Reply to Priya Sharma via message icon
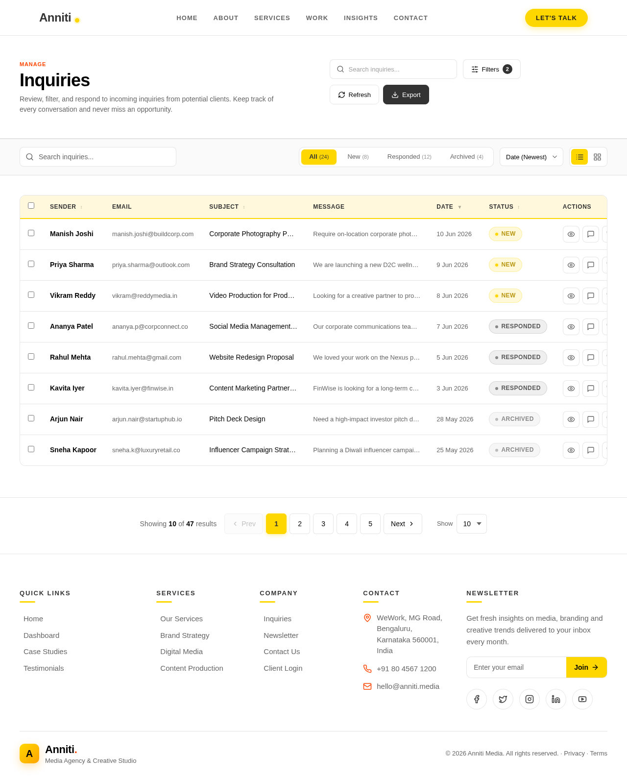Viewport: 627px width, 780px height. tap(591, 265)
